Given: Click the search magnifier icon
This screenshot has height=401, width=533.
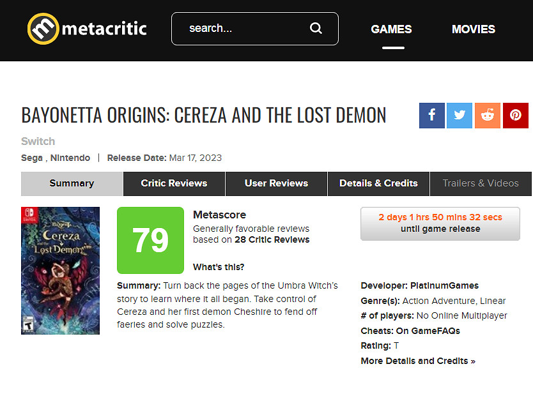Looking at the screenshot, I should point(316,28).
